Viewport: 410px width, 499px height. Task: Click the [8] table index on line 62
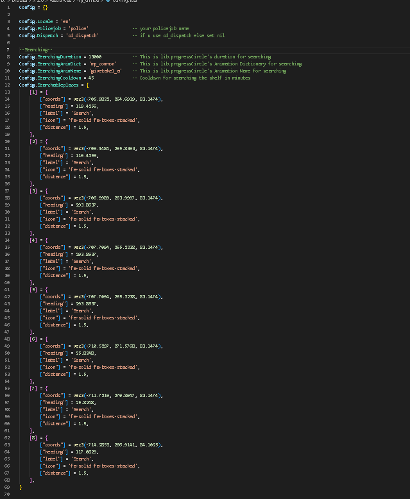coord(33,438)
